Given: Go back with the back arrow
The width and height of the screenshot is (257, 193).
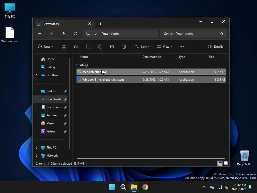Looking at the screenshot, I should (x=39, y=34).
